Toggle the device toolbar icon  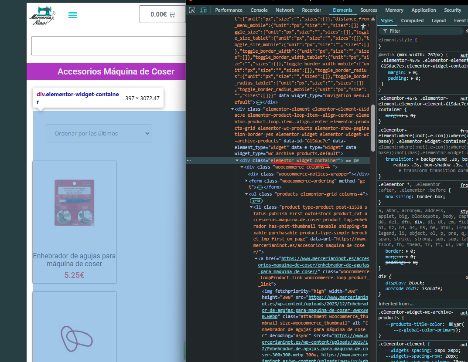click(x=203, y=10)
